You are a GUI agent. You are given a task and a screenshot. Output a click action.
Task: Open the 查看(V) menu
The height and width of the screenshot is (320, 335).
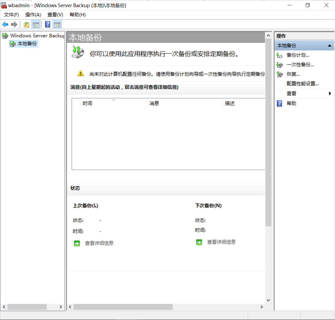[x=55, y=15]
